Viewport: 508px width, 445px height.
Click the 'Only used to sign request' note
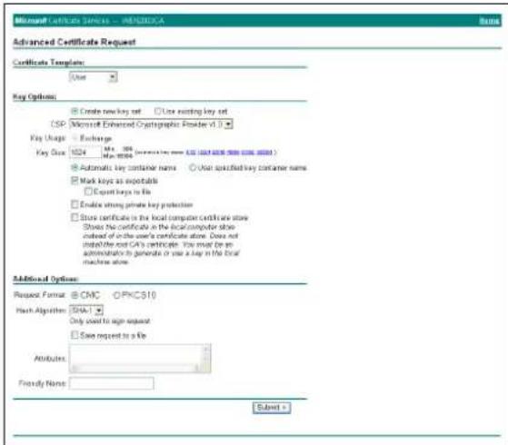coord(110,321)
